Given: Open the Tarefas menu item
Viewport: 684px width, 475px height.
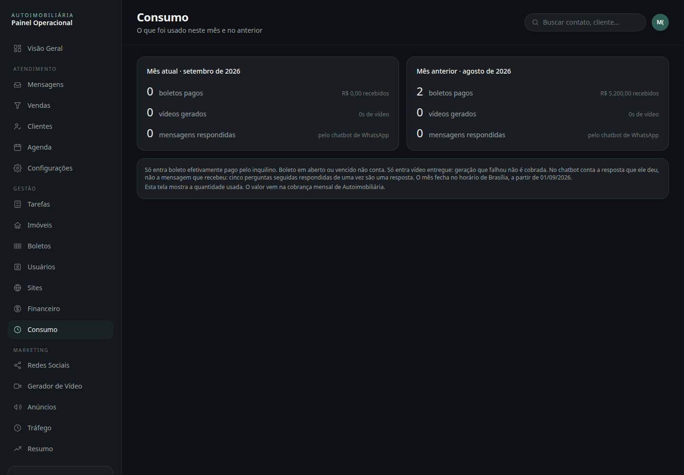Looking at the screenshot, I should click(x=60, y=204).
